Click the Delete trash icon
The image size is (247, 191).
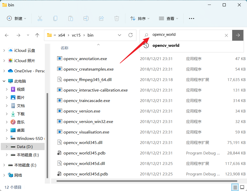(117, 18)
